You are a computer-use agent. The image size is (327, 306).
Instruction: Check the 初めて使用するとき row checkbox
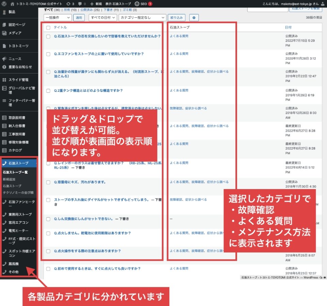pos(48,269)
